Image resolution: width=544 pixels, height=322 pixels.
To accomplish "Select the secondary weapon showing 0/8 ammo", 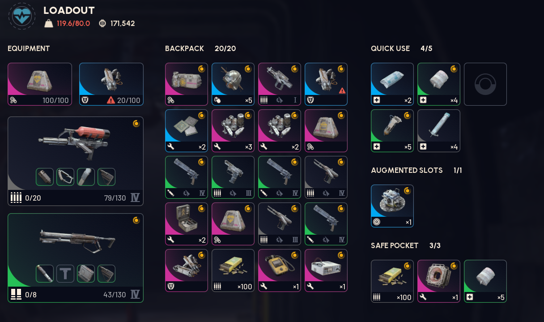I will pos(76,258).
